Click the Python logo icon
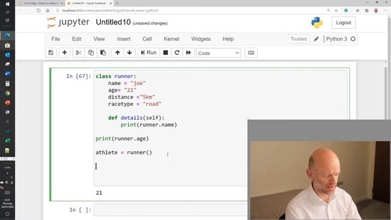This screenshot has height=220, width=391. (317, 23)
